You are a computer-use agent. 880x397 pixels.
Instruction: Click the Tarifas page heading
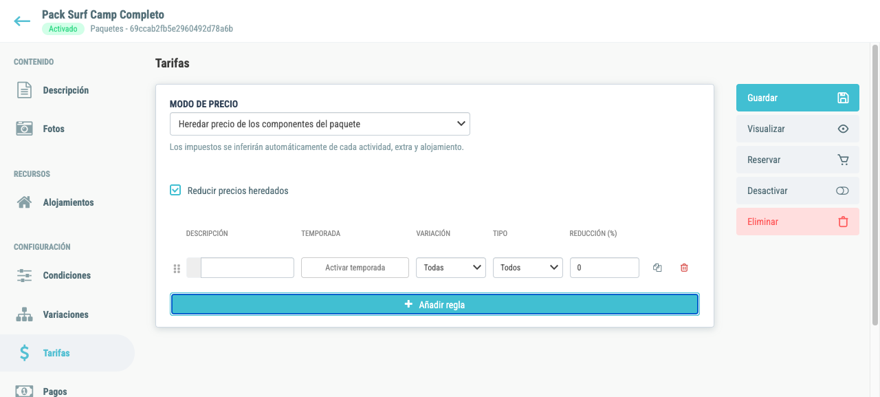[173, 63]
